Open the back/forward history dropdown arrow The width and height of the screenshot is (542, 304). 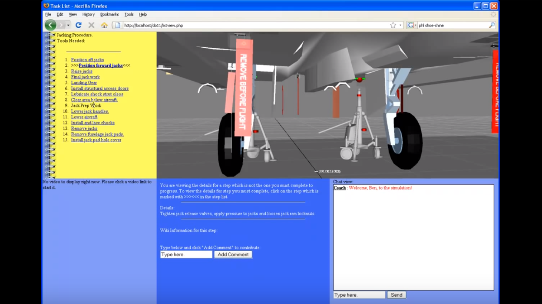[68, 25]
